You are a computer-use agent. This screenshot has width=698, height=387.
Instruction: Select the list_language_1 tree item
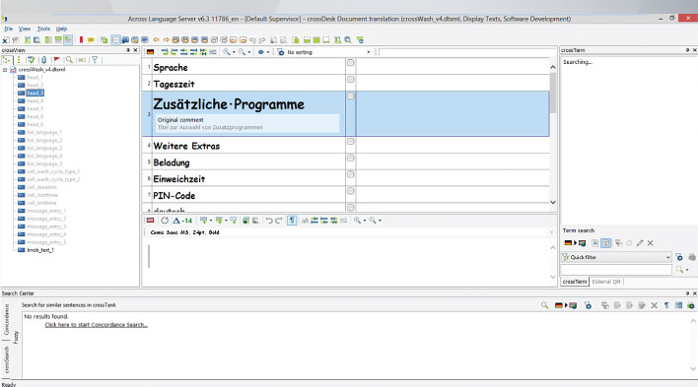point(44,133)
